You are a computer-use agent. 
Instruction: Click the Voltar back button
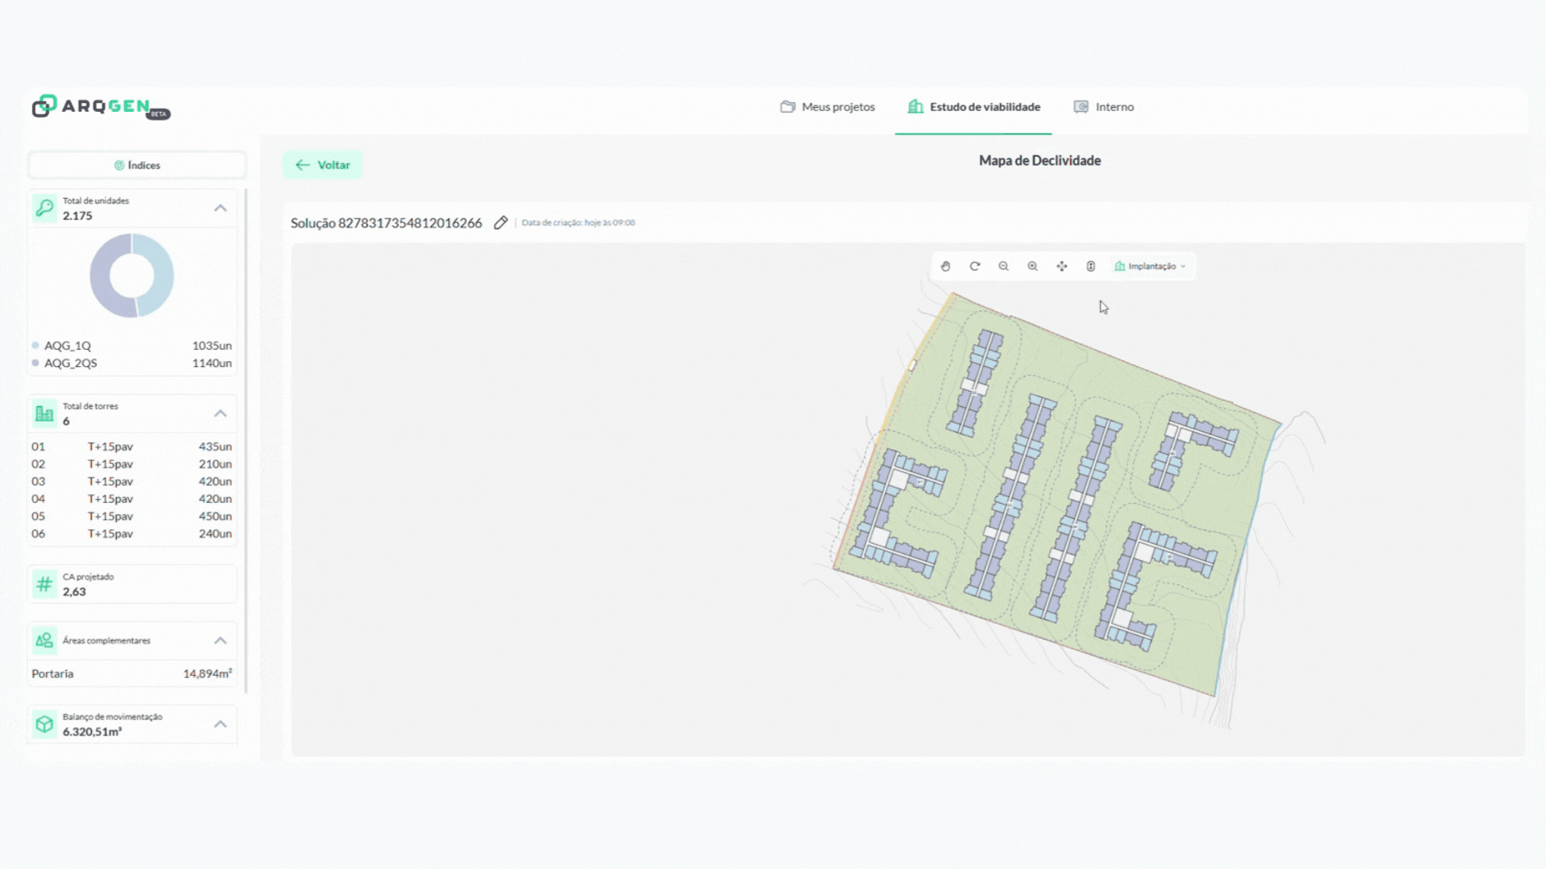pos(322,165)
